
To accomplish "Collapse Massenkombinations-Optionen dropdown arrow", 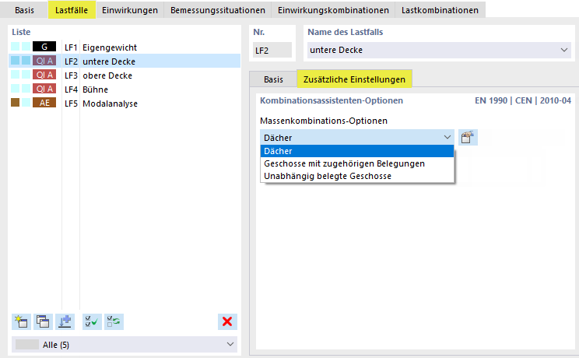I will (x=447, y=138).
